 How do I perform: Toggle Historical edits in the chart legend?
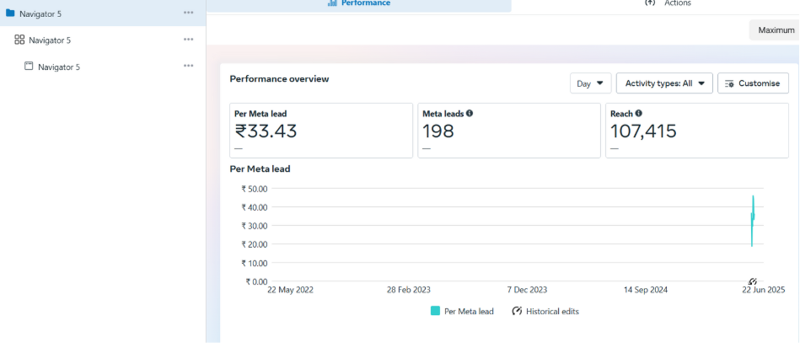[x=545, y=311]
